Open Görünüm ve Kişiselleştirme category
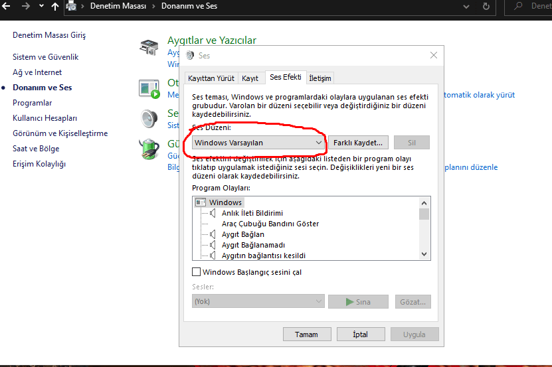552x367 pixels. 60,133
